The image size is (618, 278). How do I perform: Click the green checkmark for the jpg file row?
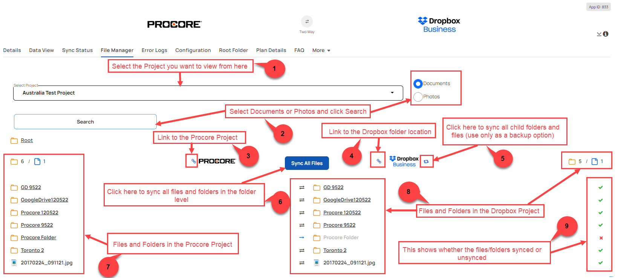(601, 263)
